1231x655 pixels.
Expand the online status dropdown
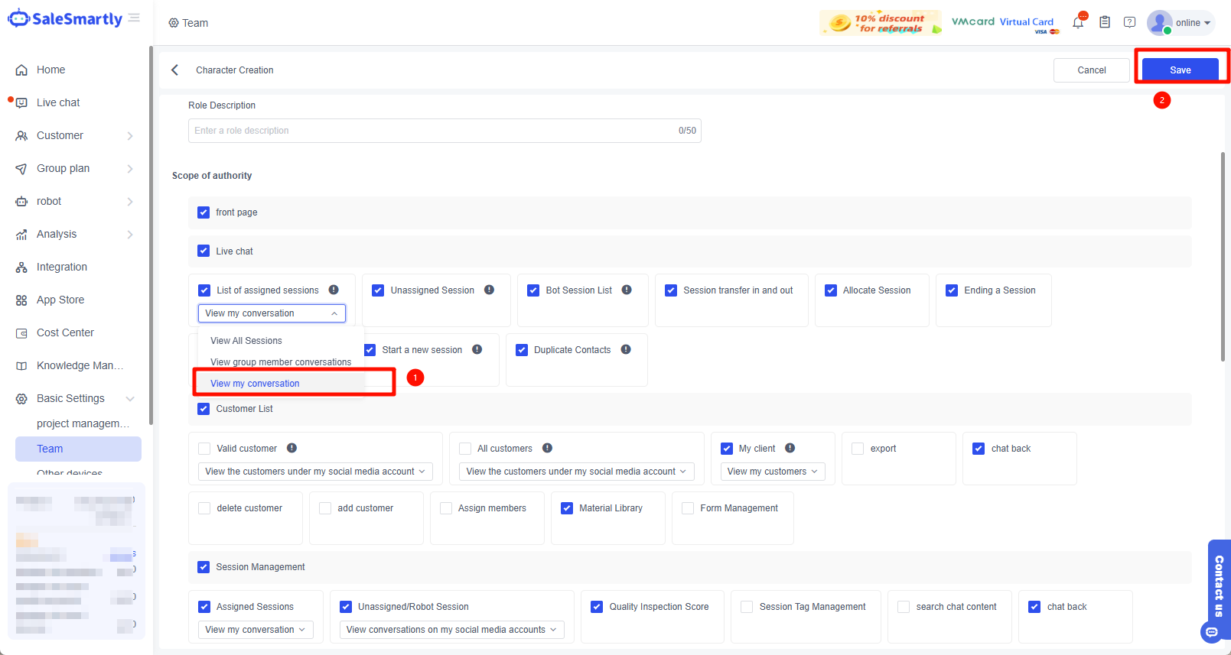coord(1193,23)
